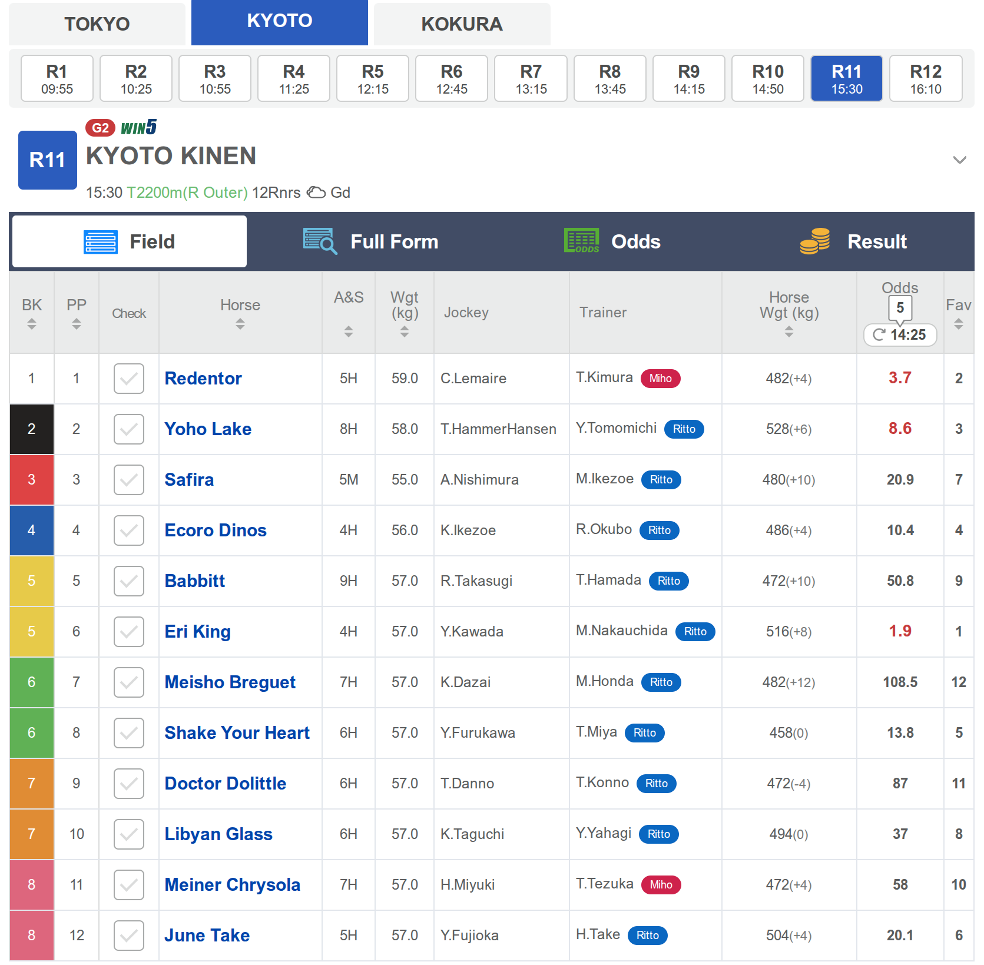Open the Eri King horse link
984x965 pixels.
tap(198, 632)
